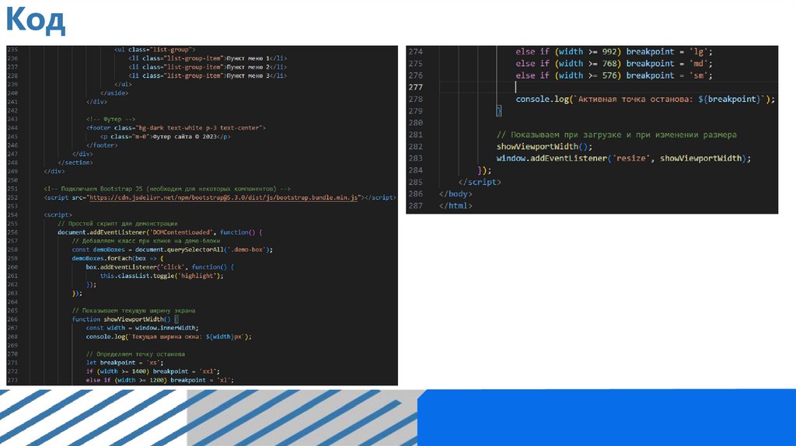
Task: Click the closing section tag on line 248
Action: 75,162
